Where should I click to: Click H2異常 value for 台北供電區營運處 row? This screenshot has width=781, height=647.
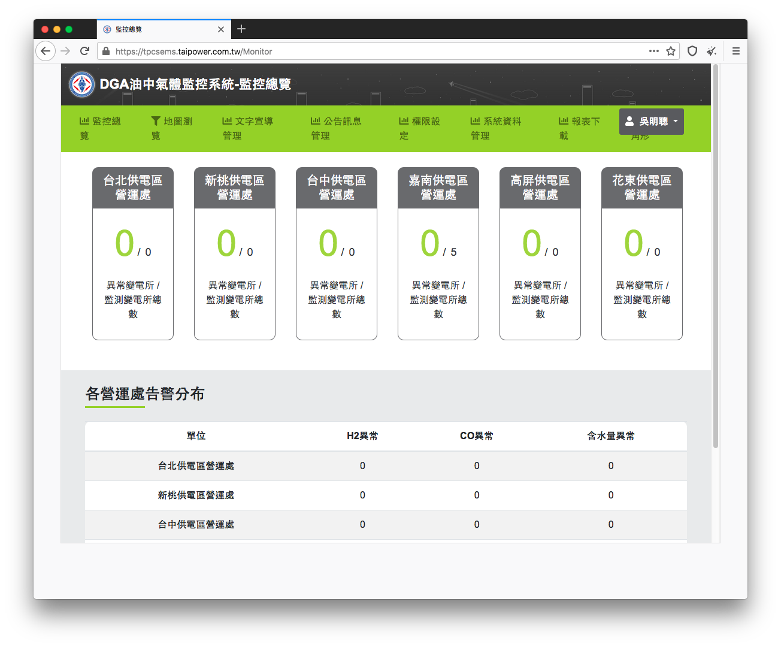click(362, 466)
